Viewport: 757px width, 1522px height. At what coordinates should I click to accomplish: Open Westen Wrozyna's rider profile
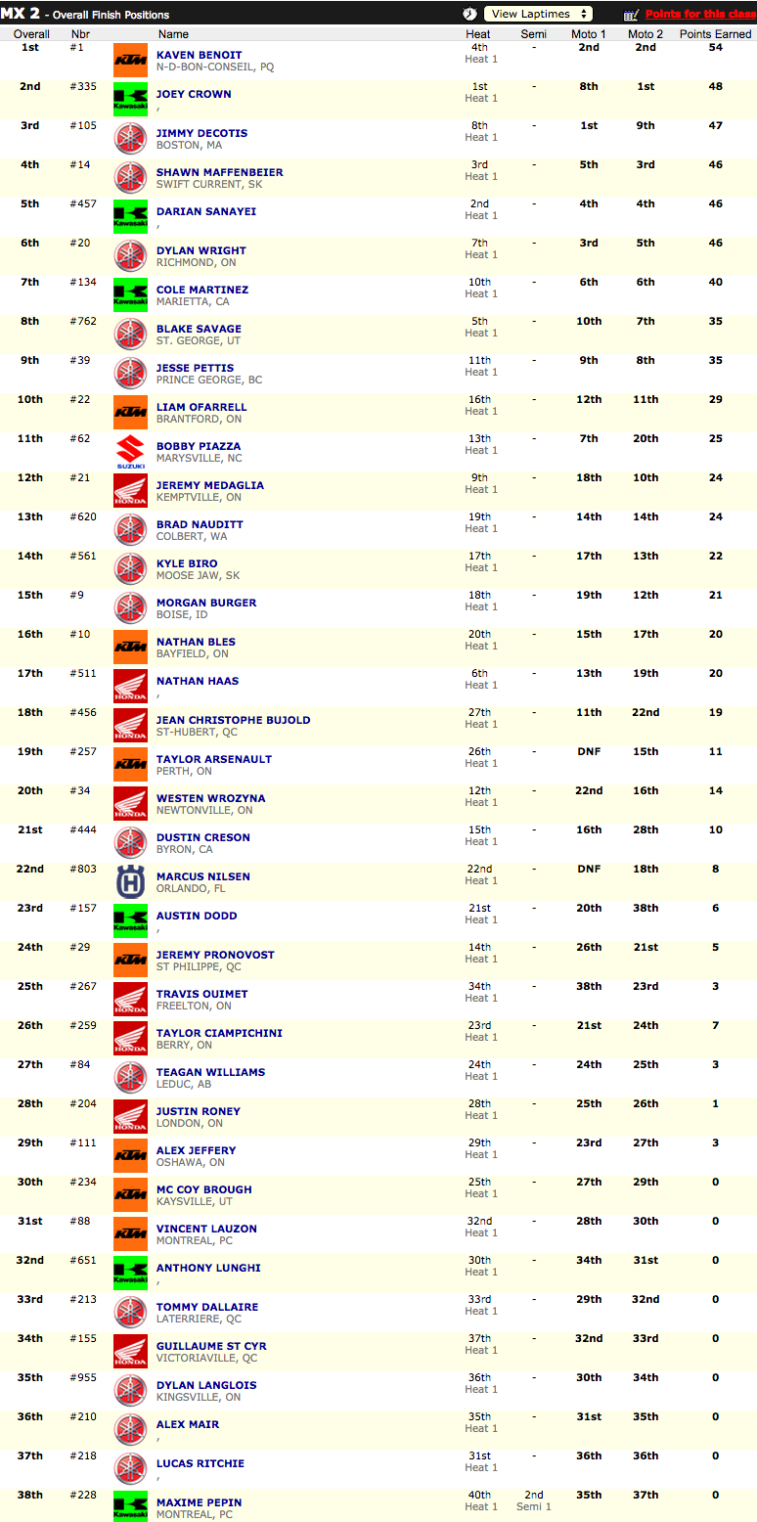click(x=211, y=798)
